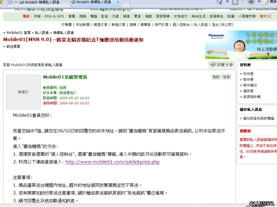Open the 手機 category in site navigation
The width and height of the screenshot is (277, 207).
pyautogui.click(x=37, y=16)
